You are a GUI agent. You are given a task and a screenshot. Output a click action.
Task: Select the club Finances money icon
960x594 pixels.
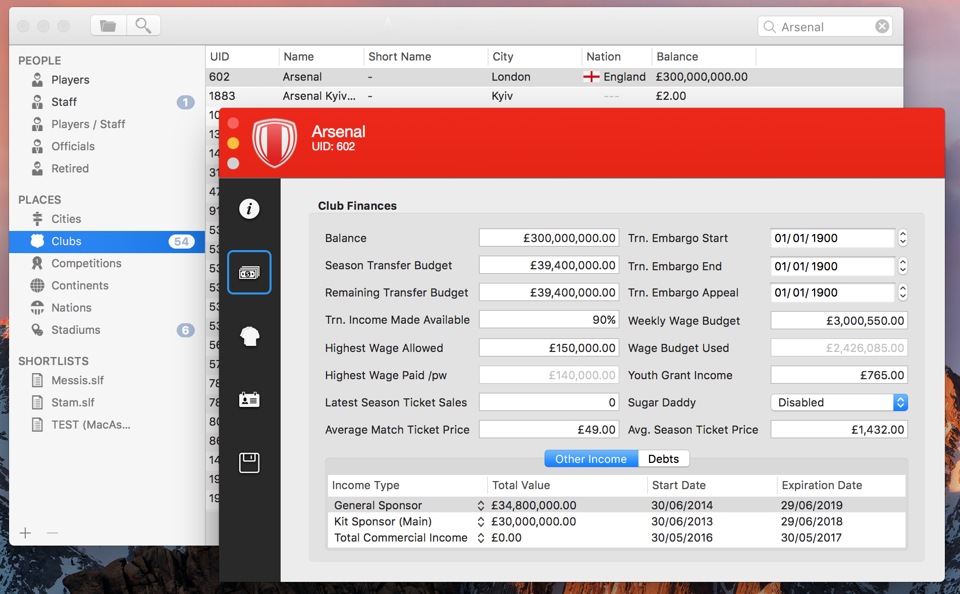click(249, 272)
